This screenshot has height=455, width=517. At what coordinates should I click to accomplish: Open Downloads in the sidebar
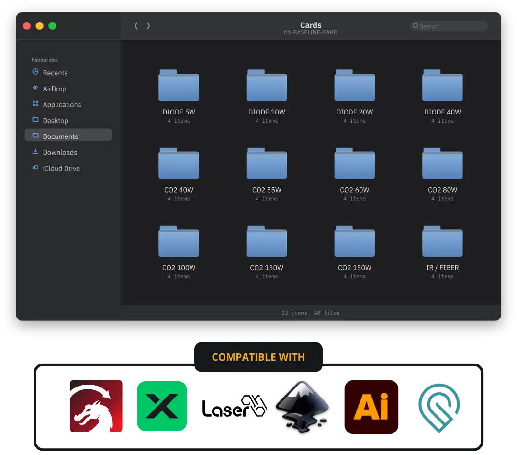coord(68,152)
